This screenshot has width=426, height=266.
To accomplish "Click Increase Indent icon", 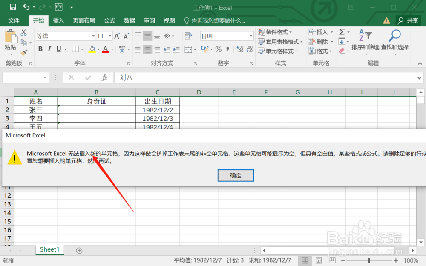I will 176,49.
